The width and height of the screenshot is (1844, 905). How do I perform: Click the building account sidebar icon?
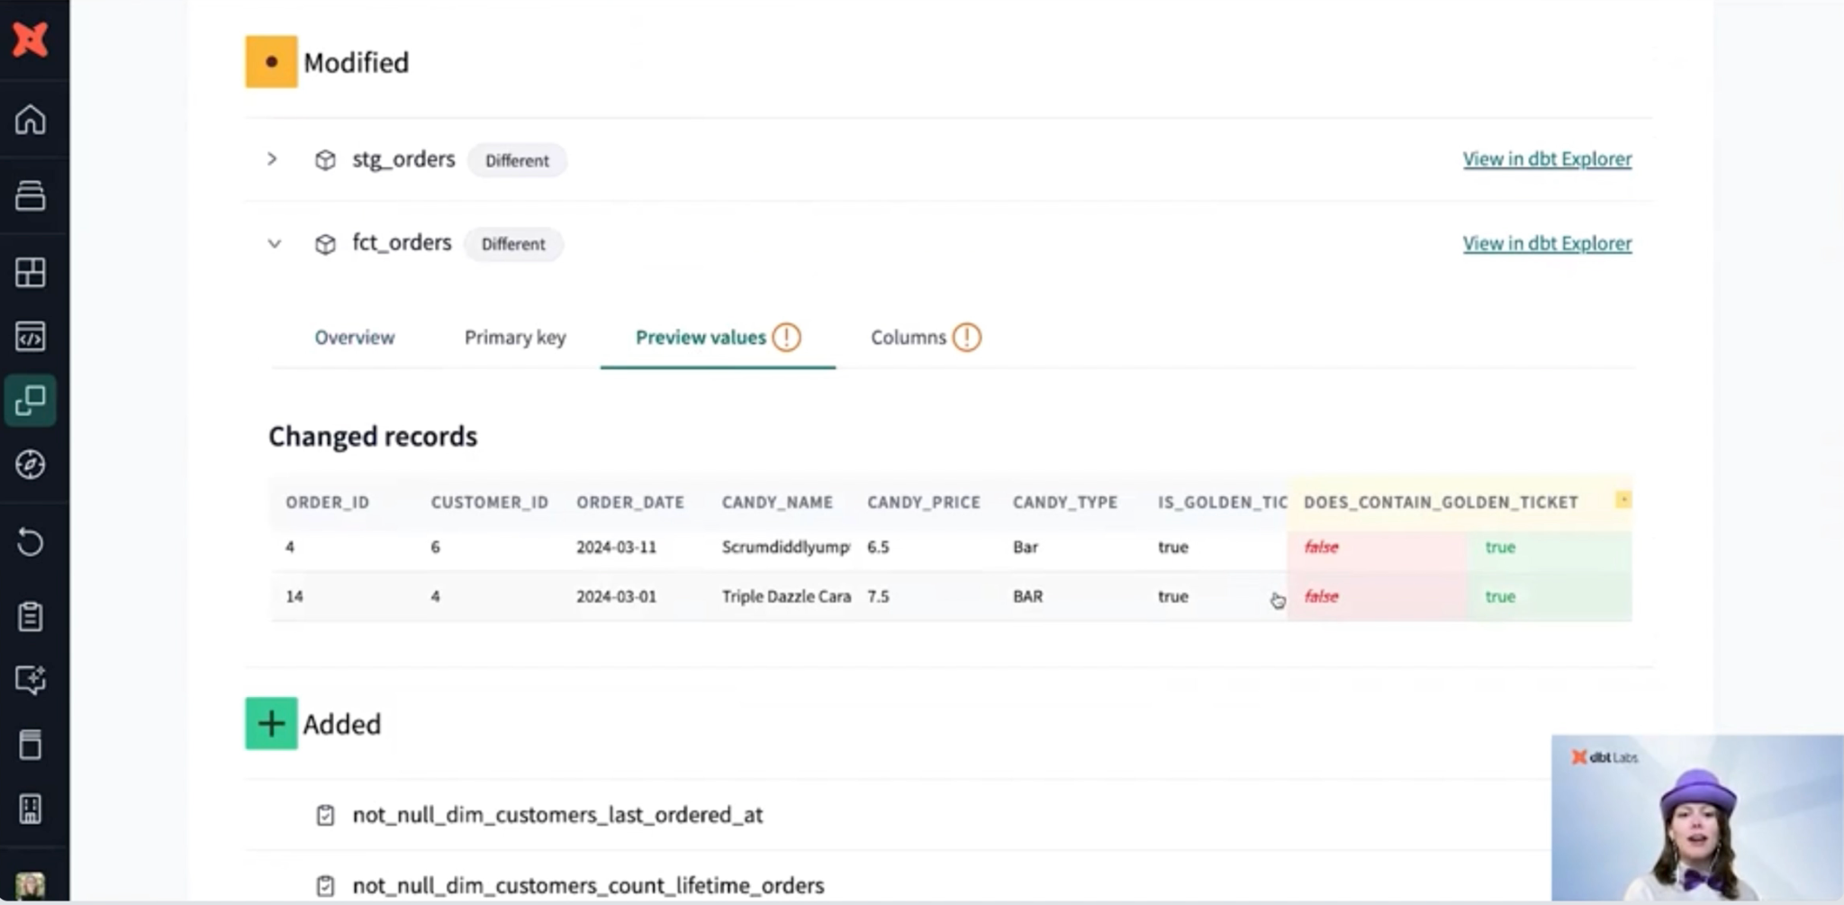[30, 809]
